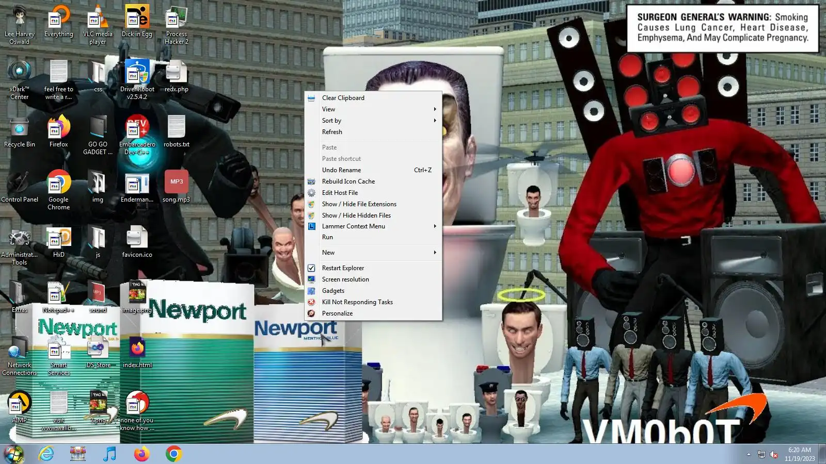The image size is (826, 464).
Task: Choose Refresh in the context menu
Action: (373, 132)
